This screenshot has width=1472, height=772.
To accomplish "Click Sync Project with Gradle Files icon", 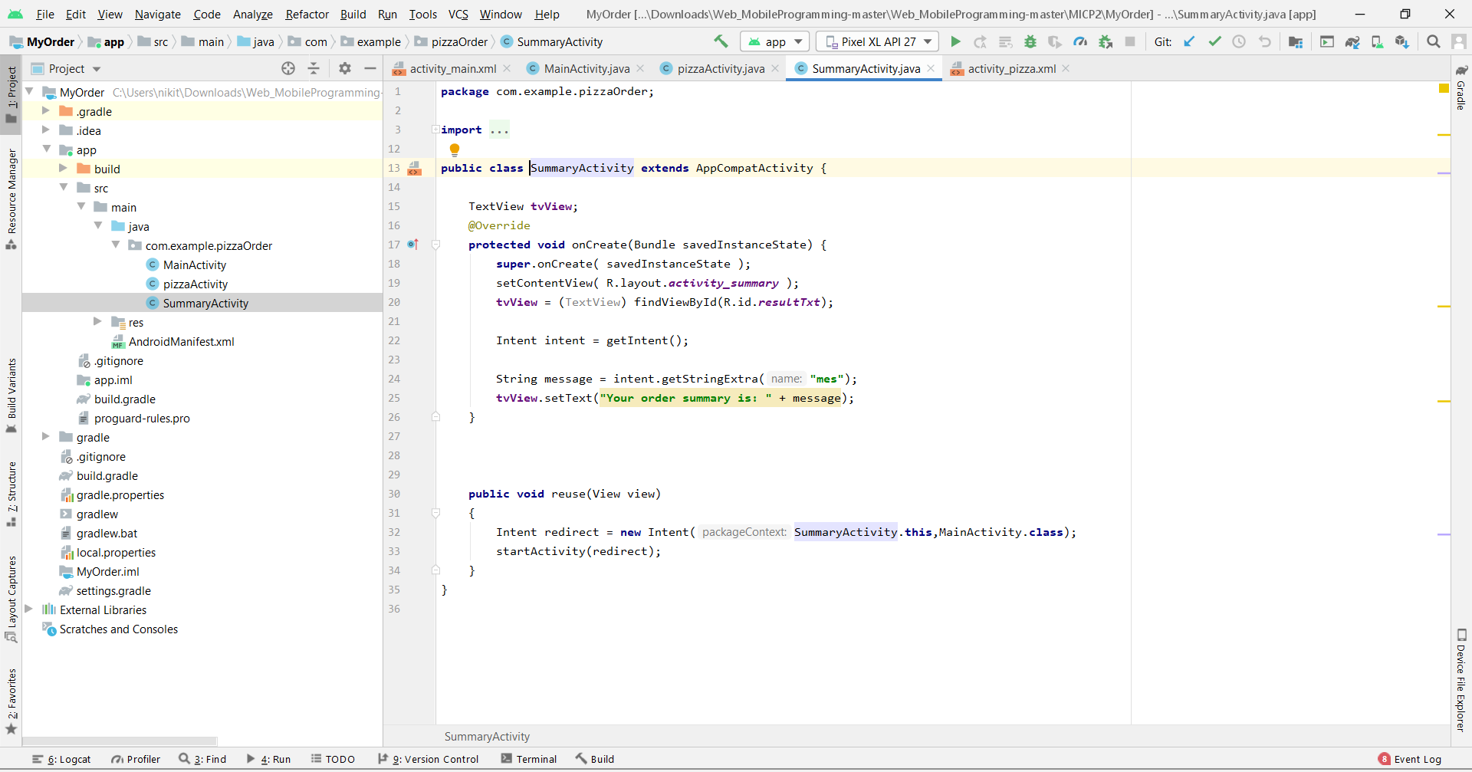I will click(1352, 41).
